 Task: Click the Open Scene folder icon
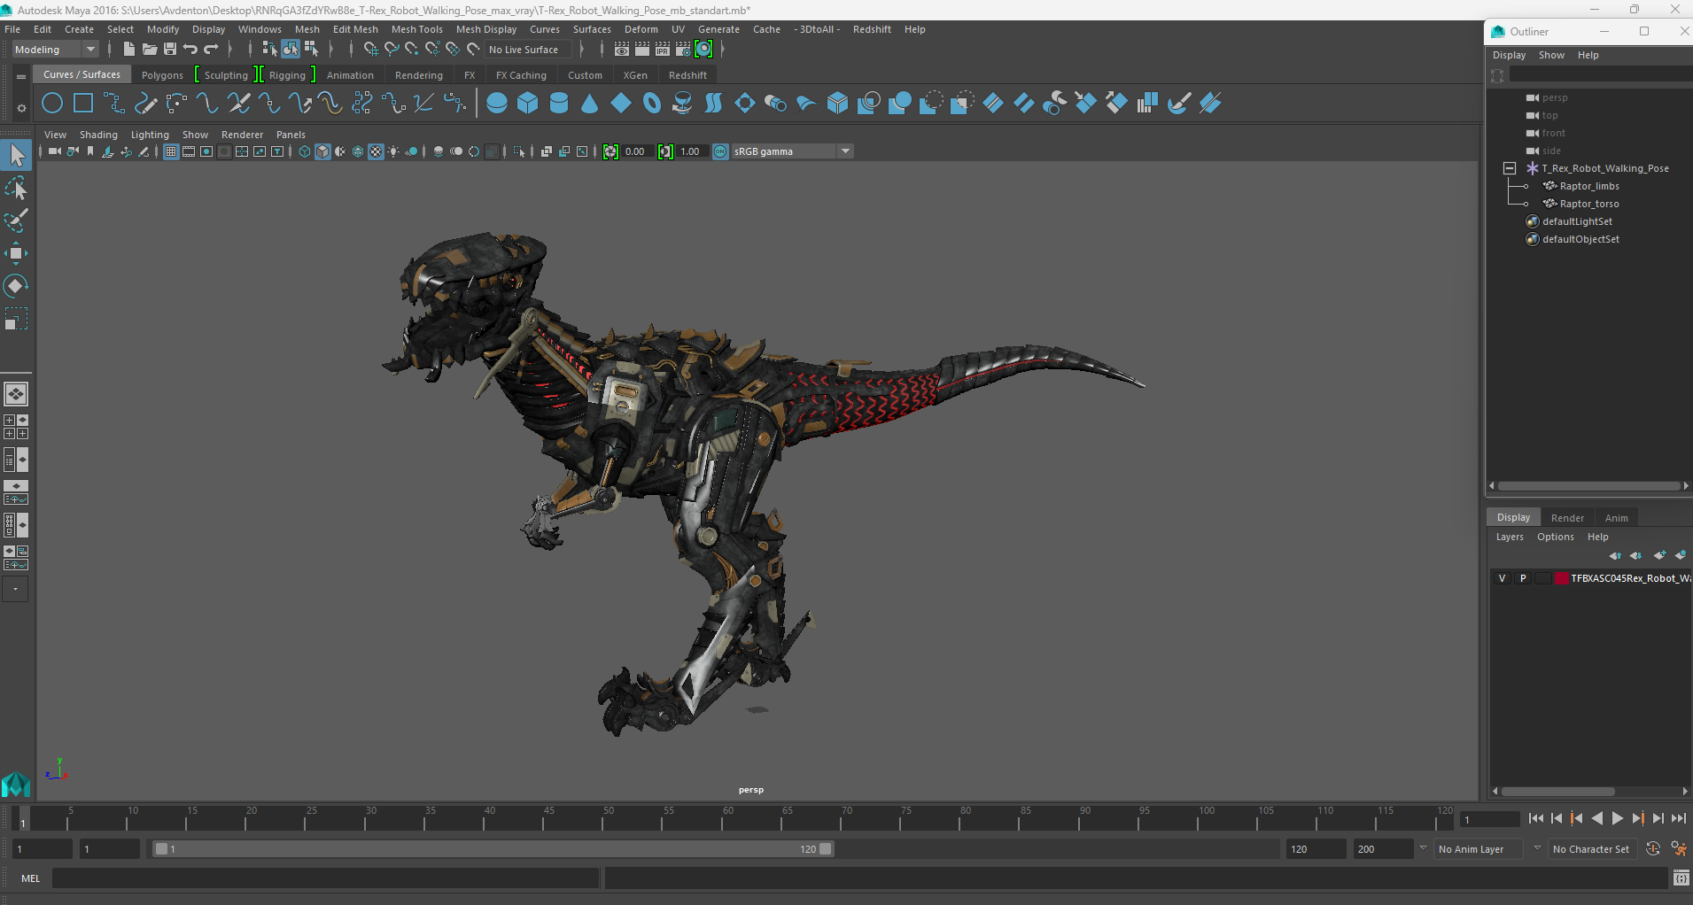(150, 50)
